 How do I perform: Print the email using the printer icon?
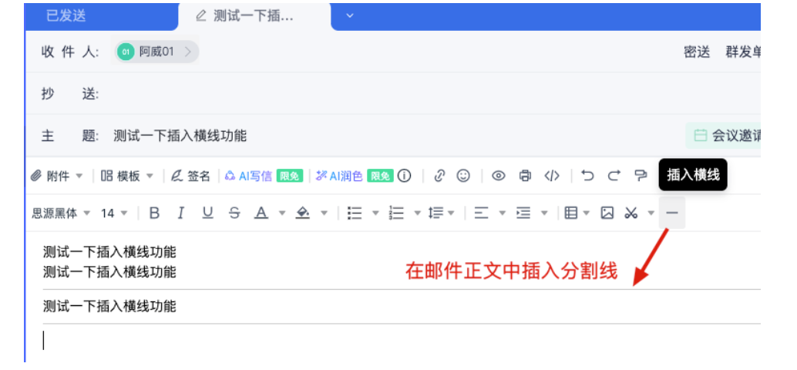tap(525, 176)
